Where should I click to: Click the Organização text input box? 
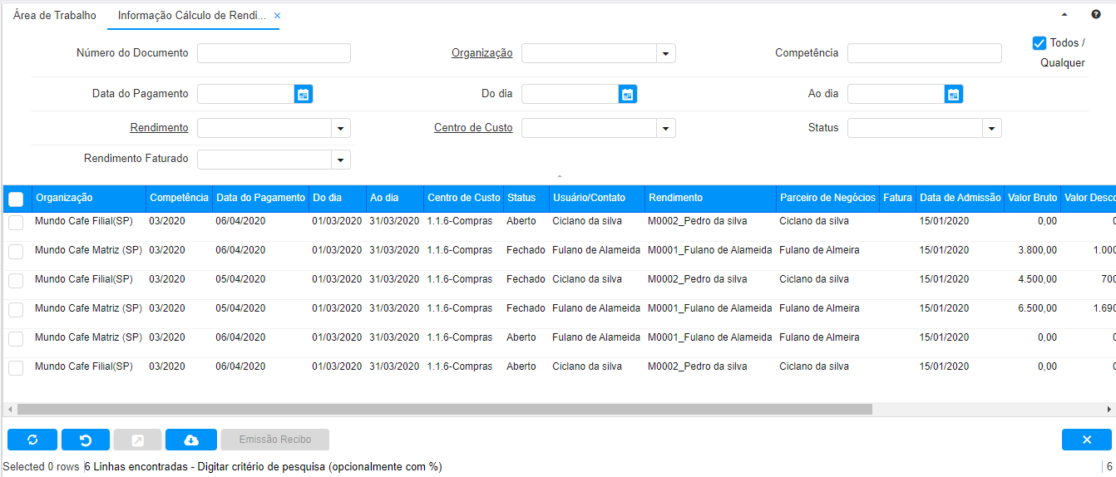pyautogui.click(x=589, y=53)
